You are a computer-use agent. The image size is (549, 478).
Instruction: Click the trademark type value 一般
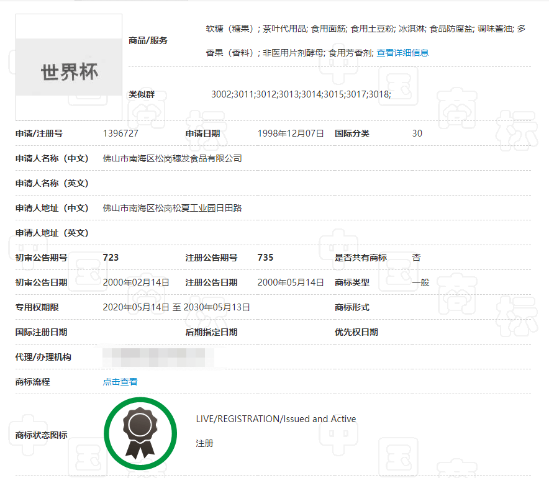click(x=420, y=282)
